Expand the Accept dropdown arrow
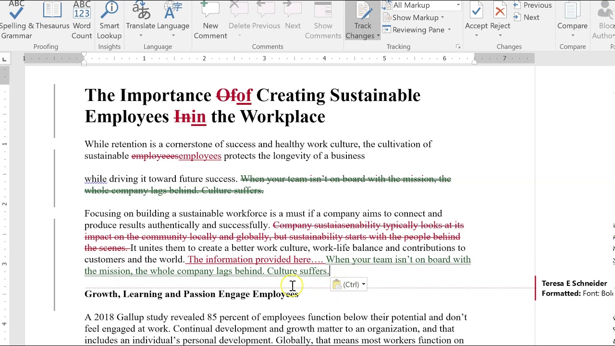 tap(476, 36)
